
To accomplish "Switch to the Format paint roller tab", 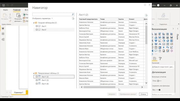I will (160, 59).
